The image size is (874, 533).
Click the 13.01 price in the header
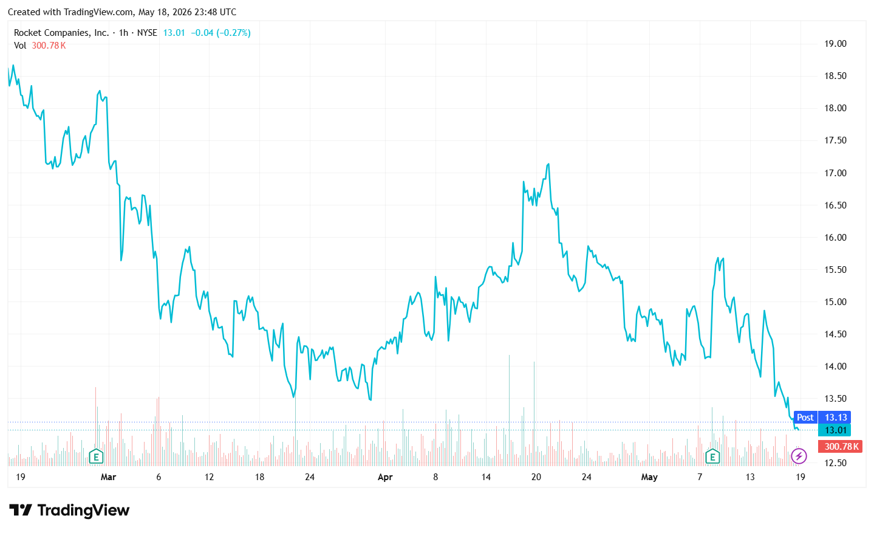[x=174, y=33]
